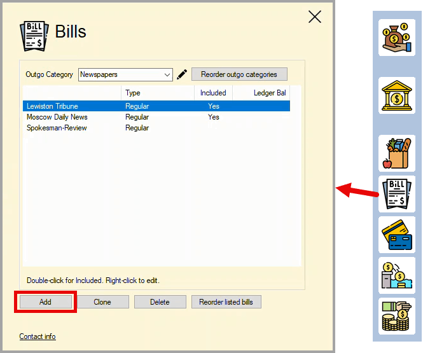Open the money bag in hand sidebar icon
The image size is (423, 353).
(396, 38)
